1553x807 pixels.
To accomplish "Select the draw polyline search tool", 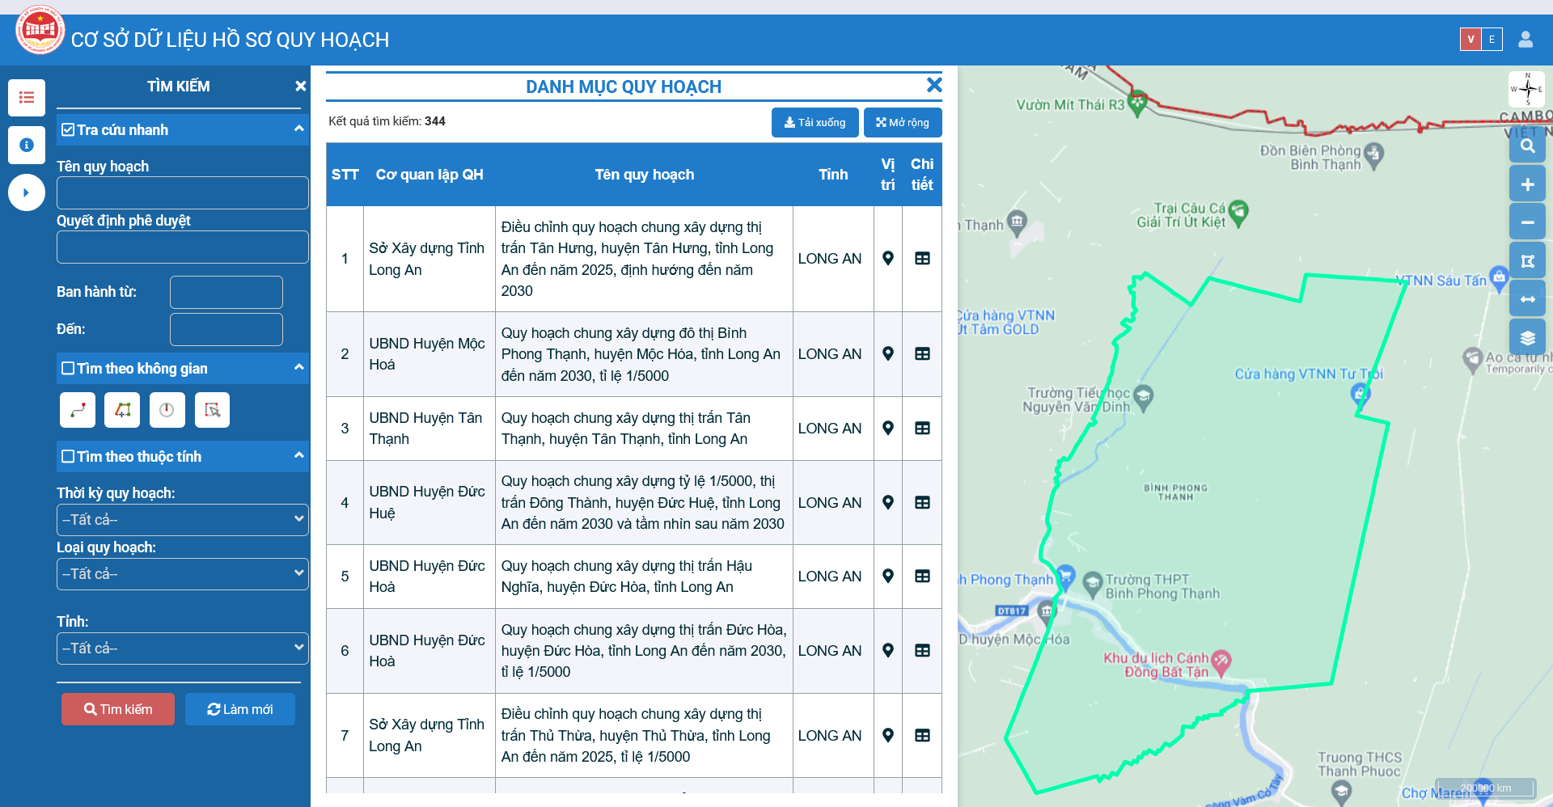I will tap(78, 410).
